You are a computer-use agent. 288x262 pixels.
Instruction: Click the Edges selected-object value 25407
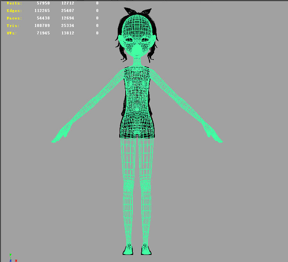tap(67, 10)
